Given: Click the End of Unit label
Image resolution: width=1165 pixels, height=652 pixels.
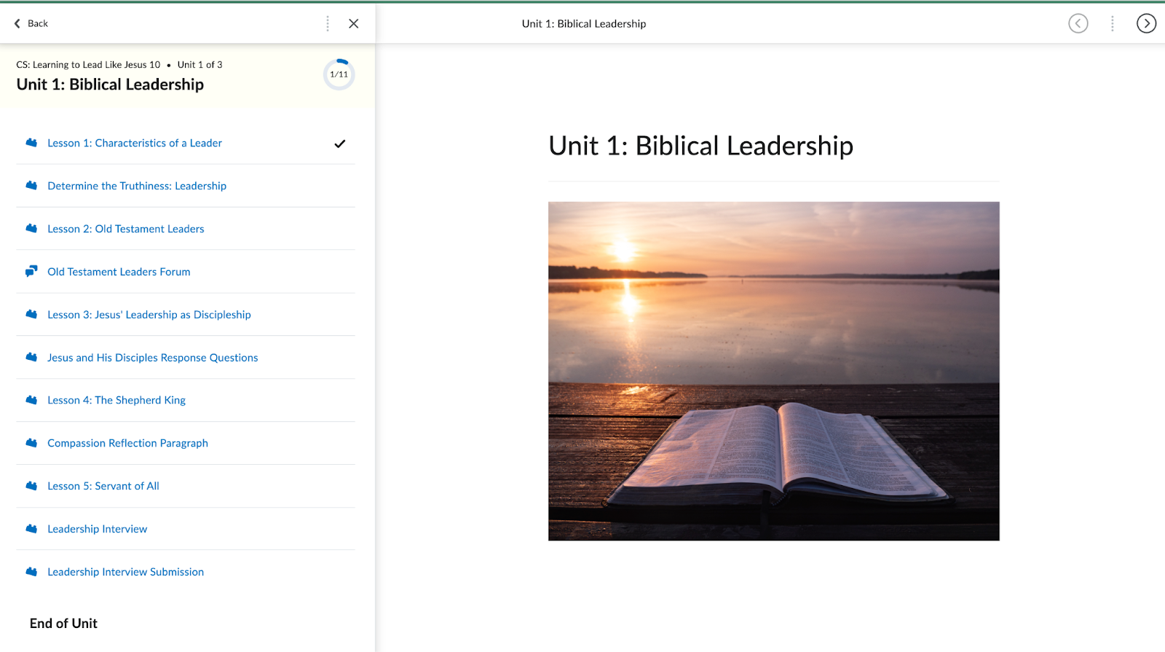Looking at the screenshot, I should [63, 624].
